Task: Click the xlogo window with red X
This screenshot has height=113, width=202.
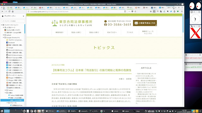Action: coord(195,33)
